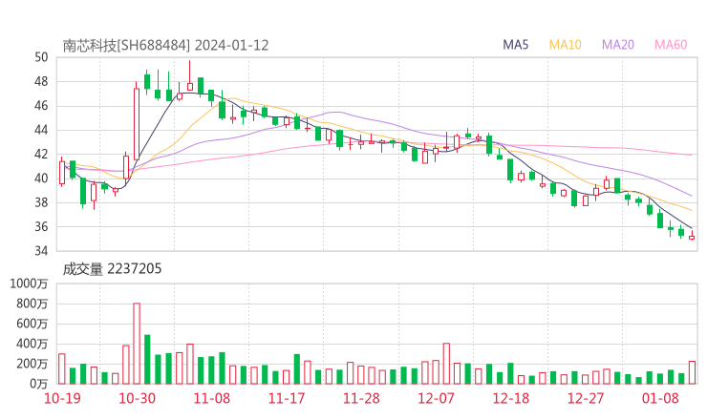Click the 10-30 date axis label
This screenshot has height=420, width=707.
click(137, 398)
